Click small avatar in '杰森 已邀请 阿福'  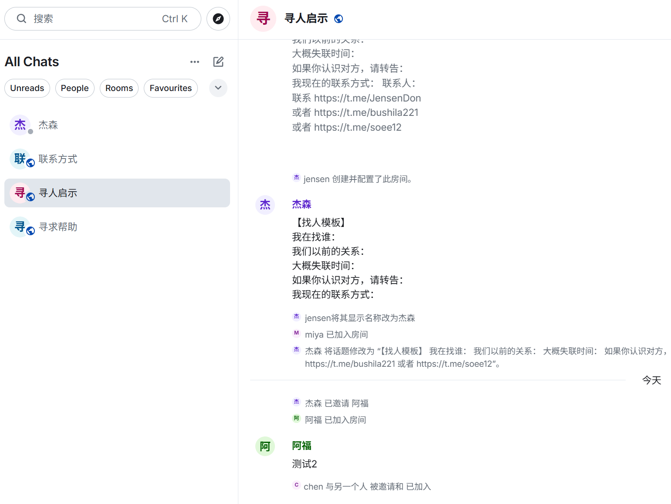(x=297, y=402)
